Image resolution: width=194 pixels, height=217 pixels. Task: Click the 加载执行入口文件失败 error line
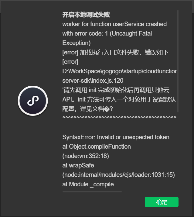(x=115, y=52)
